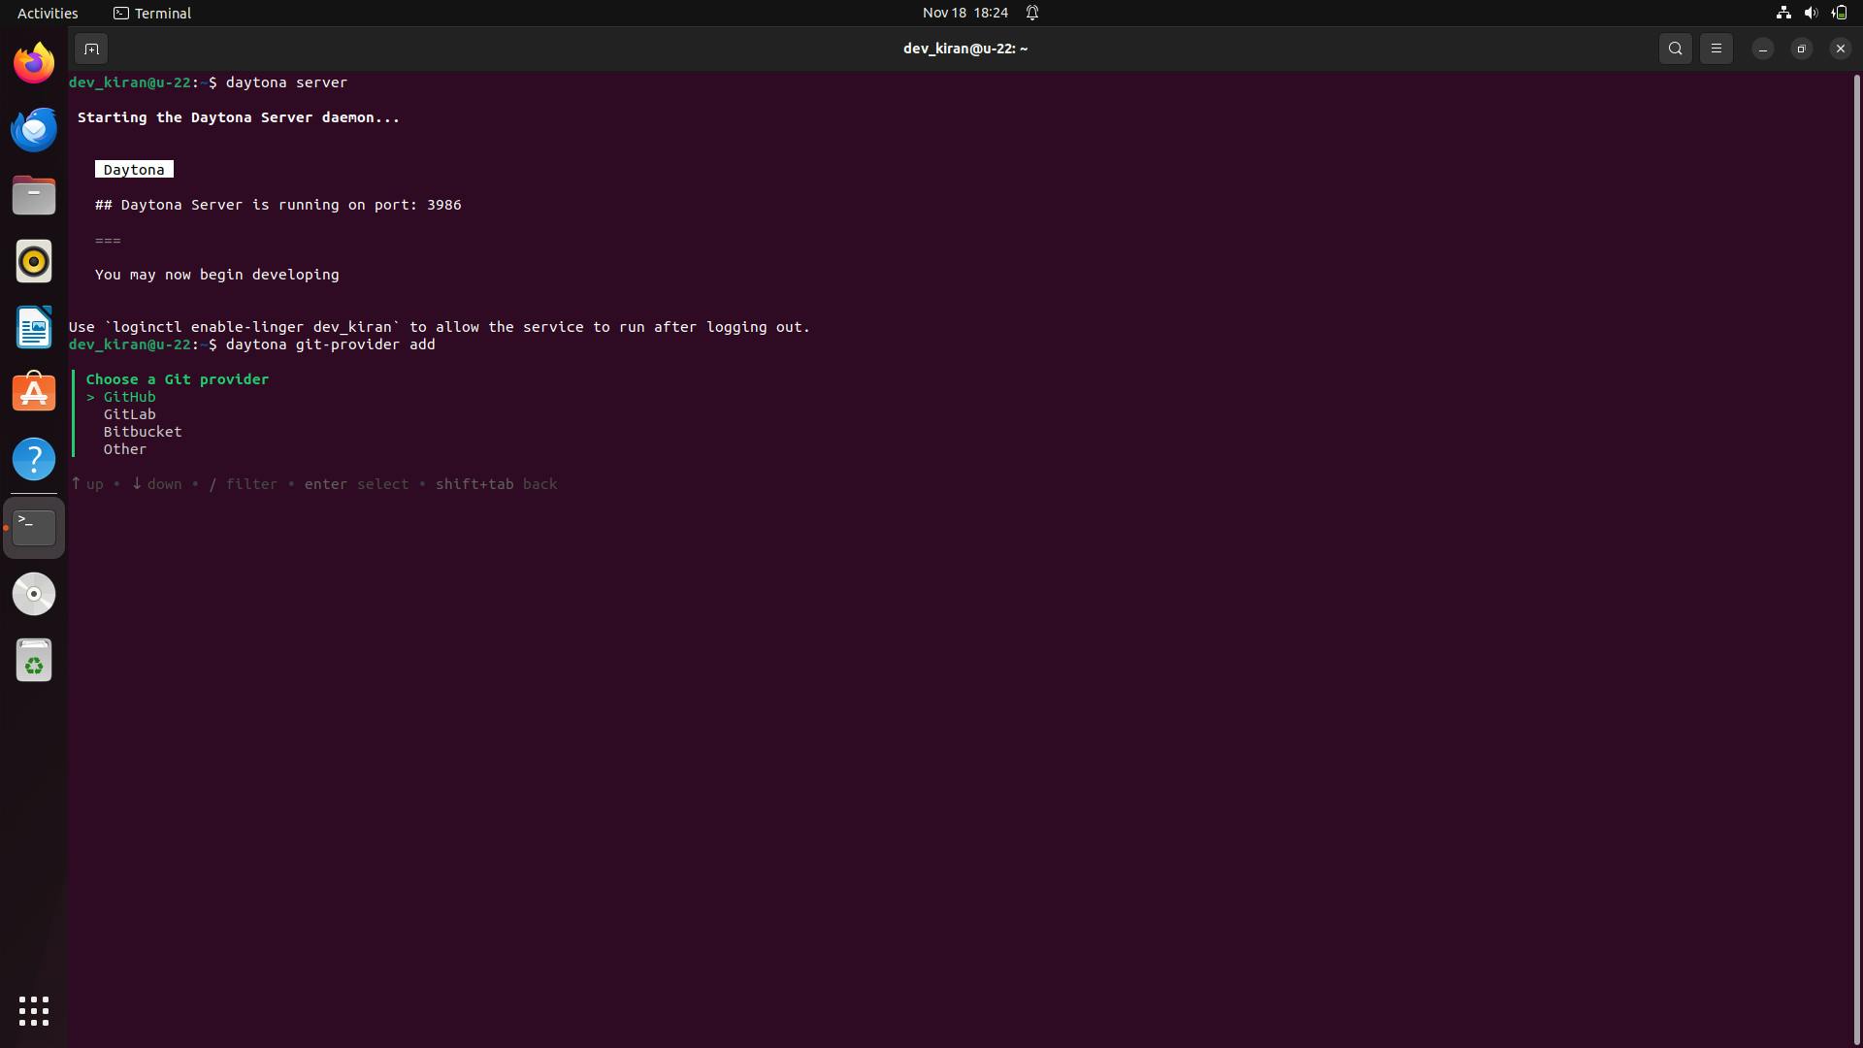This screenshot has width=1863, height=1048.
Task: Open a new terminal tab button
Action: [x=90, y=49]
